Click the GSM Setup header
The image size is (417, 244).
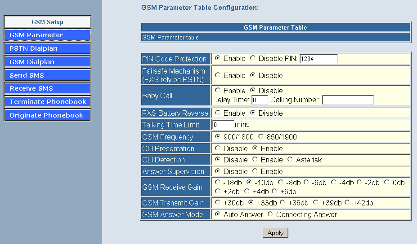tap(47, 22)
